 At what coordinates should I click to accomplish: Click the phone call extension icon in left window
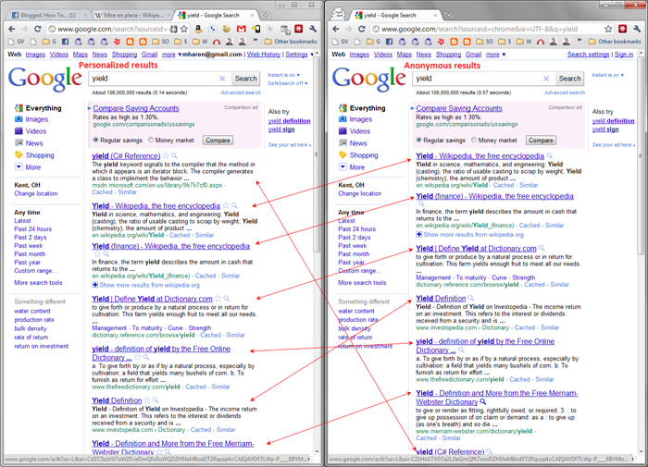click(x=213, y=29)
